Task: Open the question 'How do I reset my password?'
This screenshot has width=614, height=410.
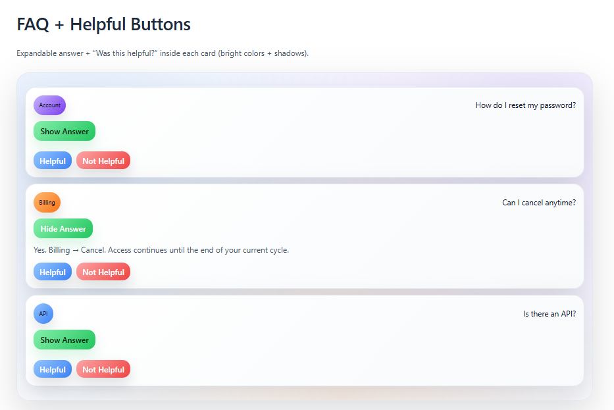Action: [x=525, y=105]
